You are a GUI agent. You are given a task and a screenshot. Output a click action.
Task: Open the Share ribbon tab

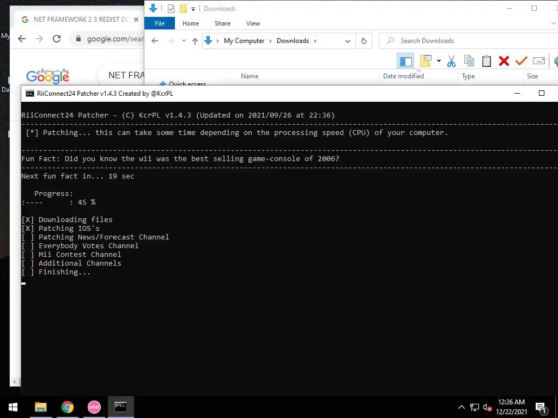tap(222, 23)
